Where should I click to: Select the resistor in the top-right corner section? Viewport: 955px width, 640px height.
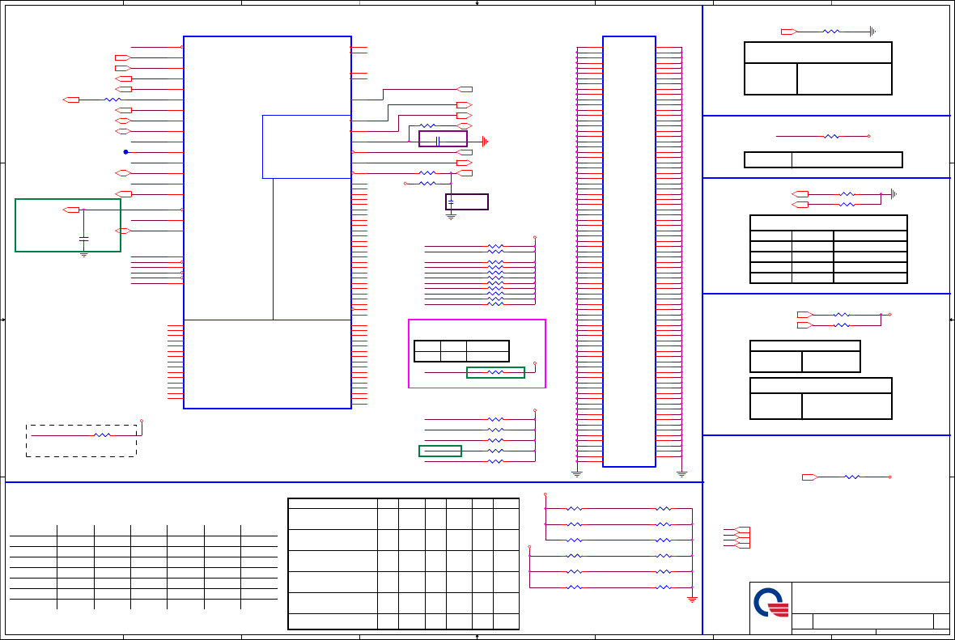(830, 32)
